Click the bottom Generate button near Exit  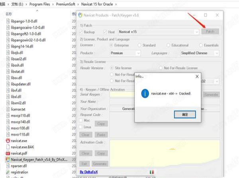tap(100, 164)
